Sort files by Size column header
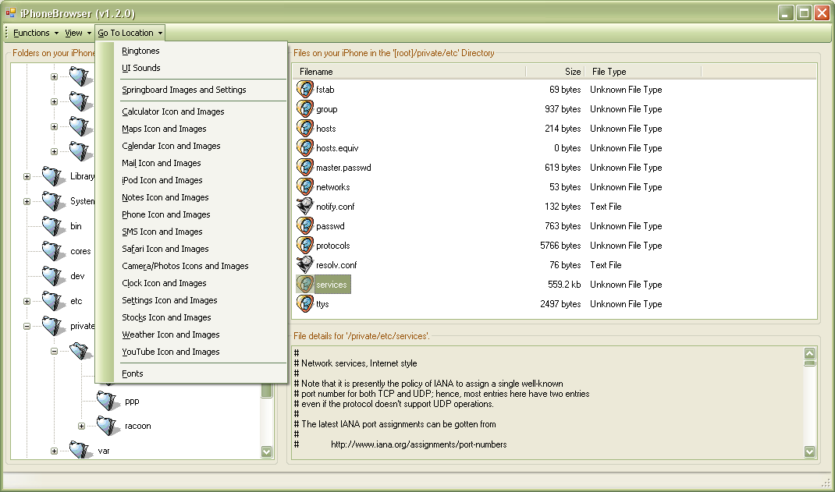835x492 pixels. pyautogui.click(x=555, y=71)
